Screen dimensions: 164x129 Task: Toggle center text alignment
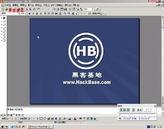[x=49, y=14]
